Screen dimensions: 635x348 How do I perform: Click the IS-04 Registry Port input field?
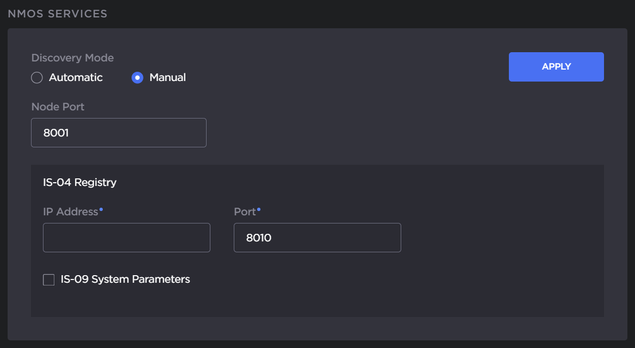317,238
